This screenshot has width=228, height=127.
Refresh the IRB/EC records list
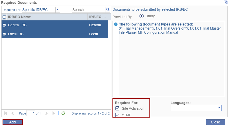pyautogui.click(x=63, y=113)
